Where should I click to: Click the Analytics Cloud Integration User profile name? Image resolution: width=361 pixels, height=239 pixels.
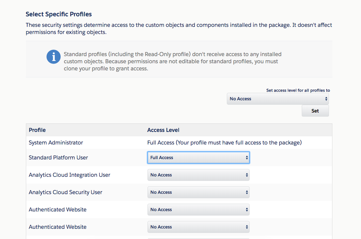pos(69,175)
